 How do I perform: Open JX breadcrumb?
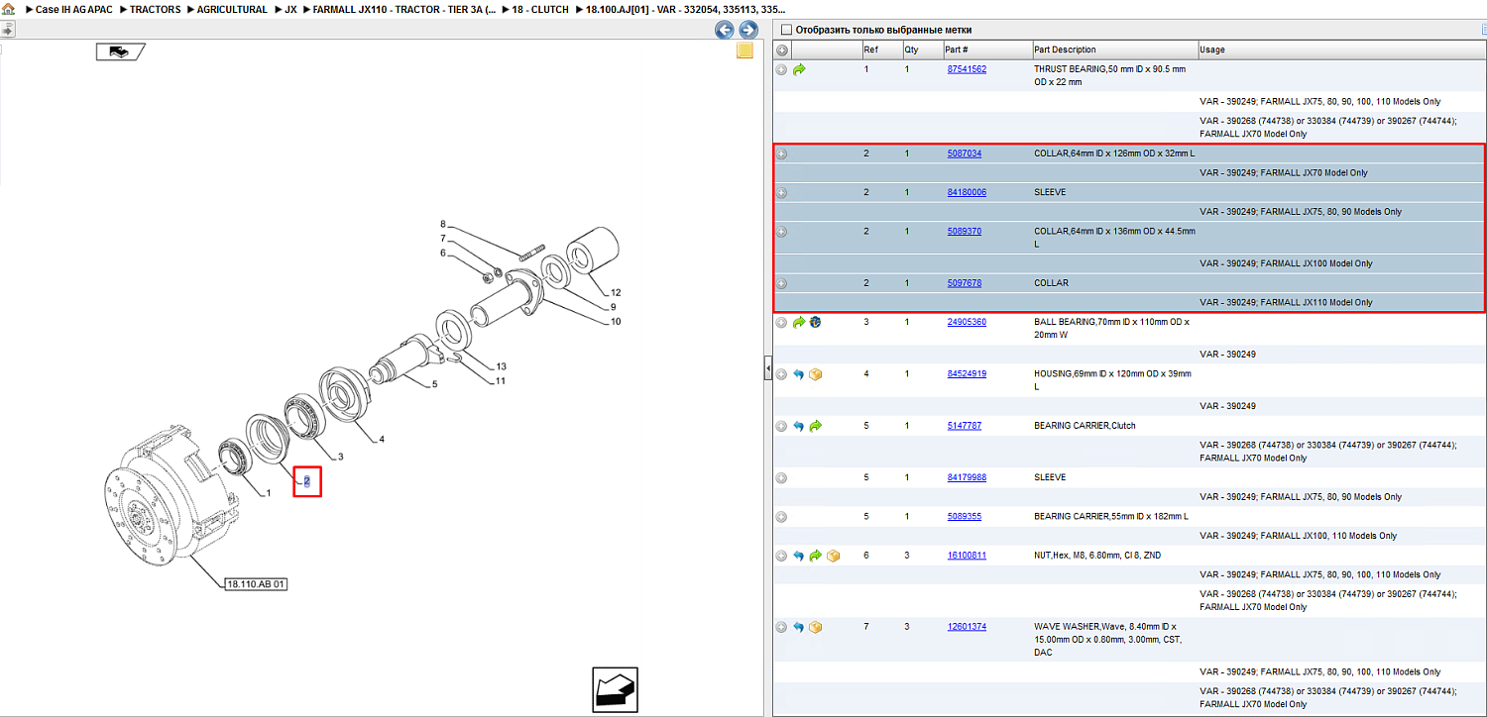tap(290, 9)
